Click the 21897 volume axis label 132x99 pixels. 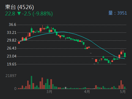point(11,76)
